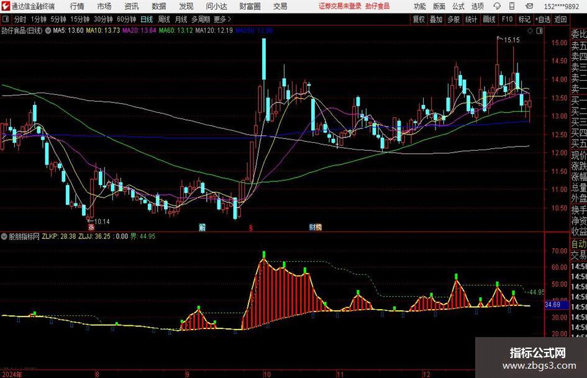Viewport: 587px width, 378px height.
Task: Click the 财榜 marker under the chart
Action: click(x=315, y=227)
